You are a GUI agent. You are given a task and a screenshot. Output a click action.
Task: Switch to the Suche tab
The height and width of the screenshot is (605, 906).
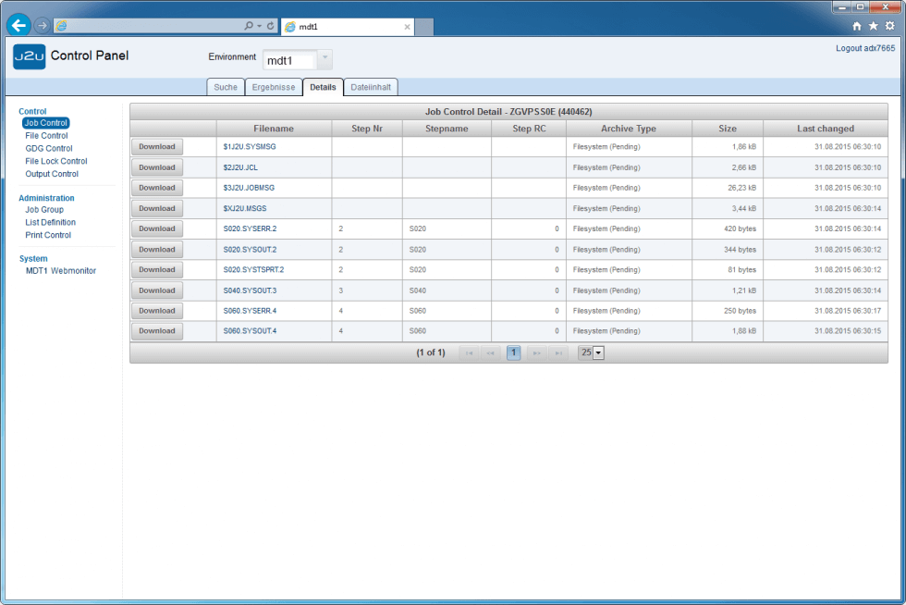[x=225, y=87]
